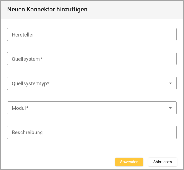
Task: Click the Modul* select field label
Action: pos(20,108)
